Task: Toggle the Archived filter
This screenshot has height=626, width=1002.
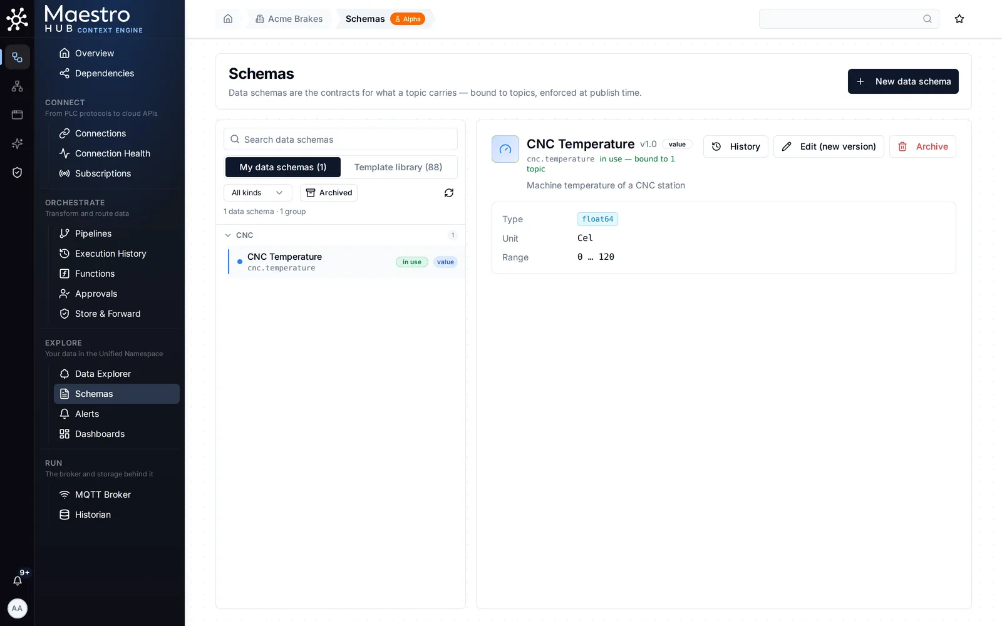Action: (x=329, y=193)
